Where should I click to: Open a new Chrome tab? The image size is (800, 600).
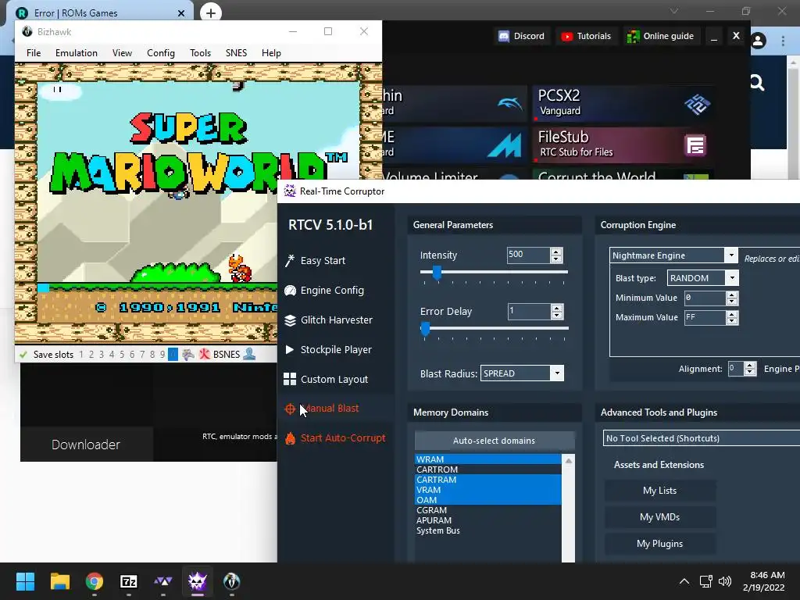click(211, 12)
